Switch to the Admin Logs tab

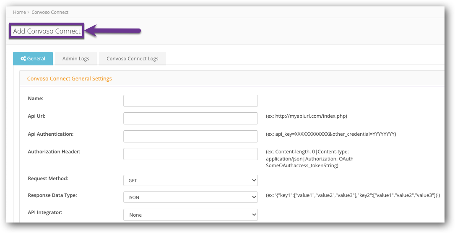click(x=76, y=59)
